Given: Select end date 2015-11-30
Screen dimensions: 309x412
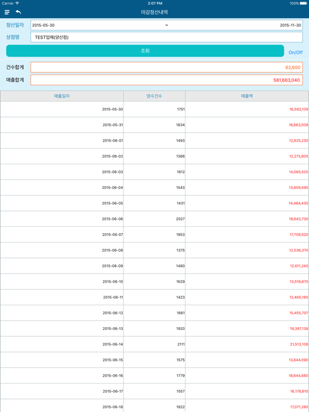Looking at the screenshot, I should (x=290, y=25).
